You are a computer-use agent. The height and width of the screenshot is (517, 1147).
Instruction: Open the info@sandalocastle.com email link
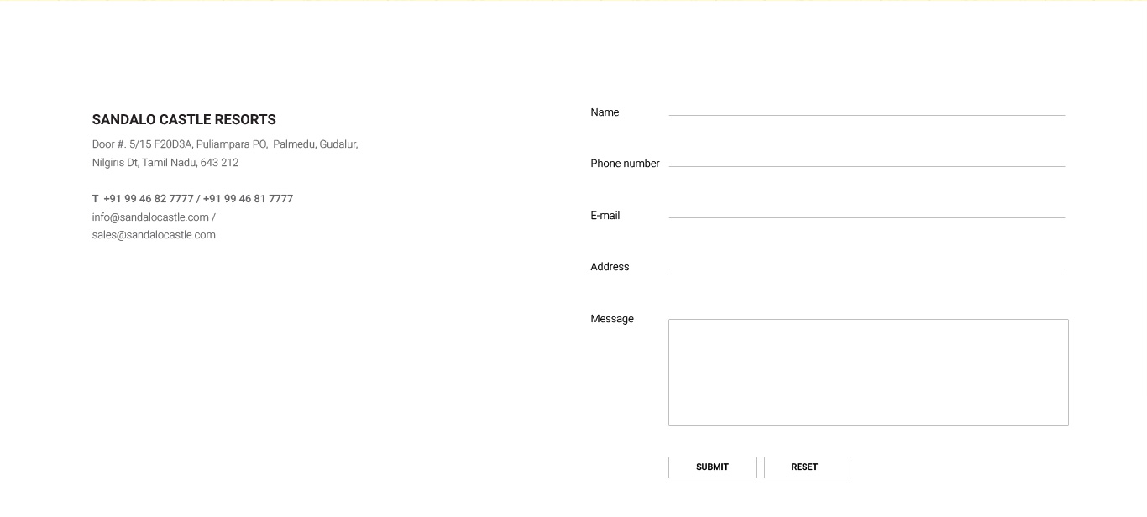(x=150, y=217)
